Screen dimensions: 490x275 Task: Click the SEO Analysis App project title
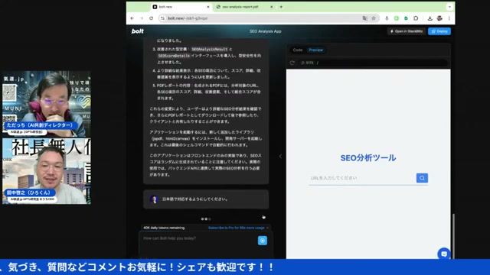coord(266,31)
